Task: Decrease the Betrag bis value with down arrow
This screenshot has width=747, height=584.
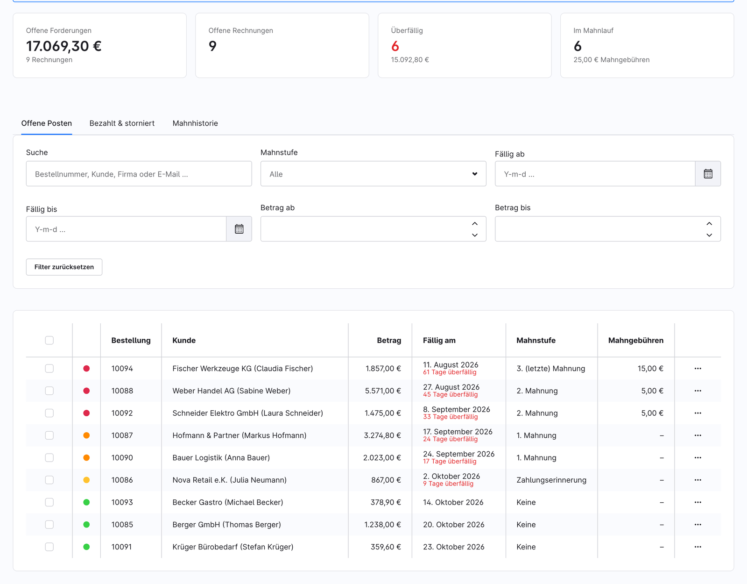Action: tap(709, 235)
